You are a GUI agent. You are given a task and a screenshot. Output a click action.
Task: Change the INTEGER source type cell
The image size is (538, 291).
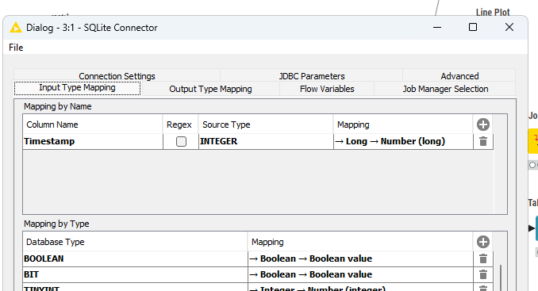266,141
